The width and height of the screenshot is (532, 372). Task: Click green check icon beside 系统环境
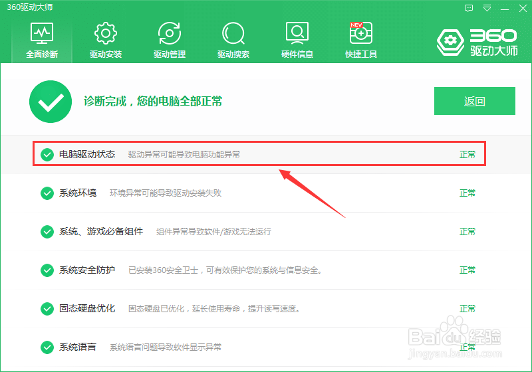(x=47, y=193)
